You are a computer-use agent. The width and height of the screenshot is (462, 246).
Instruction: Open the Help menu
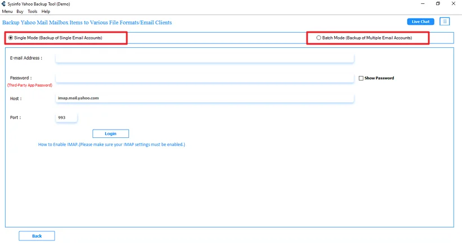[x=46, y=11]
